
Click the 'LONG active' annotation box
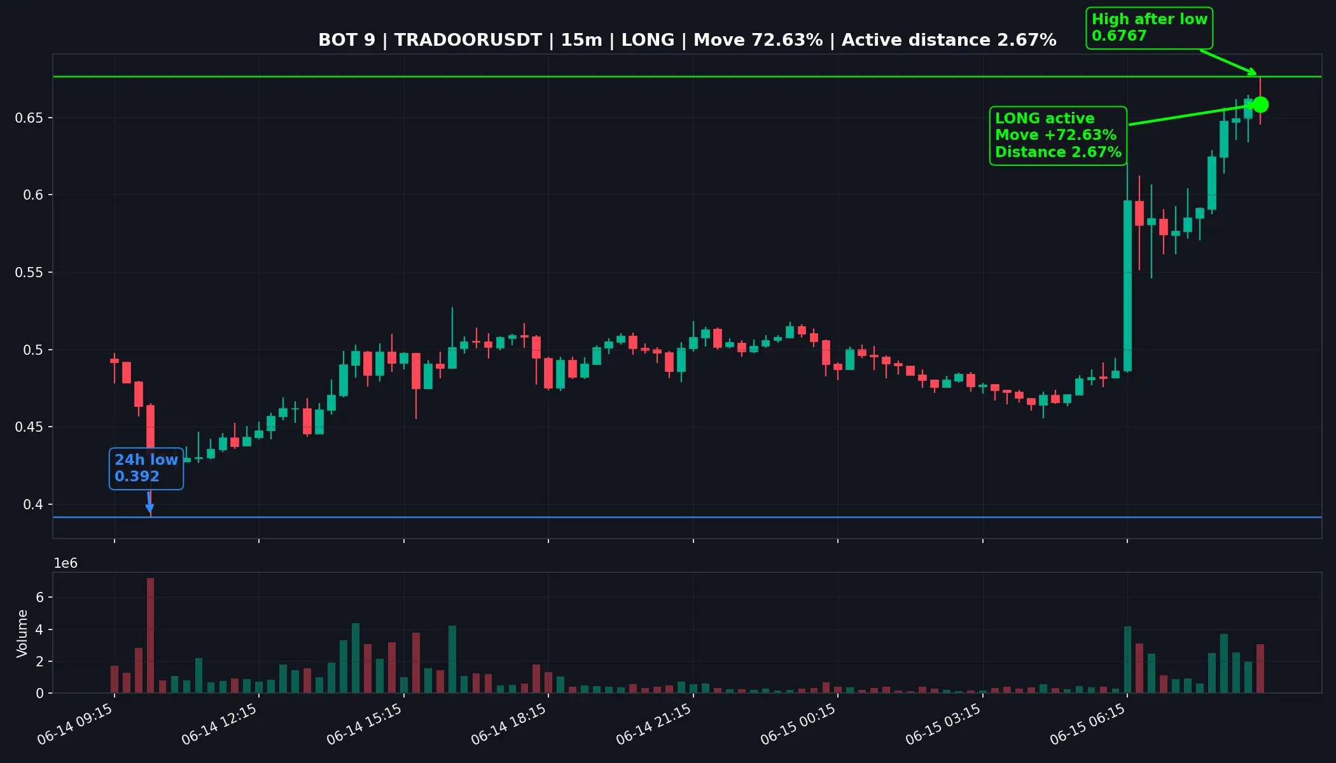click(1058, 135)
